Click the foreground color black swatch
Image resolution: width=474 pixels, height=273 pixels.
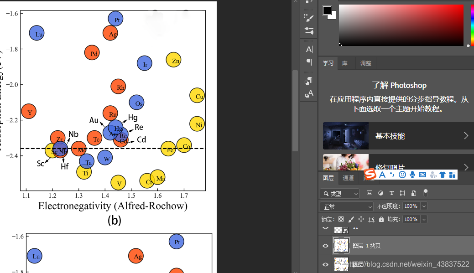tap(327, 10)
